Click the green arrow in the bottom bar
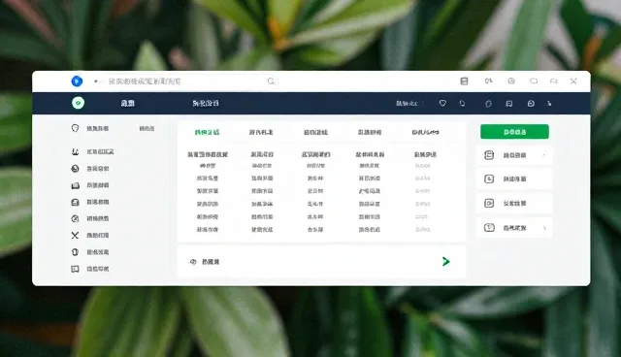 tap(446, 261)
